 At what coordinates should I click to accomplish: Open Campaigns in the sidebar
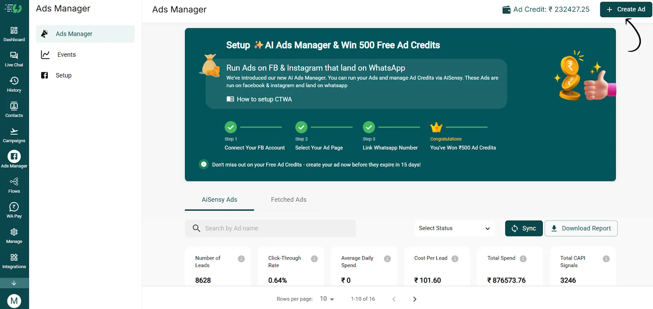click(x=14, y=135)
